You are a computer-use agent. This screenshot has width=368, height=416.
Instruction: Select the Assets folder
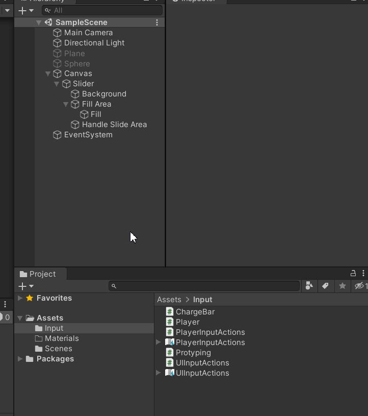pyautogui.click(x=50, y=318)
